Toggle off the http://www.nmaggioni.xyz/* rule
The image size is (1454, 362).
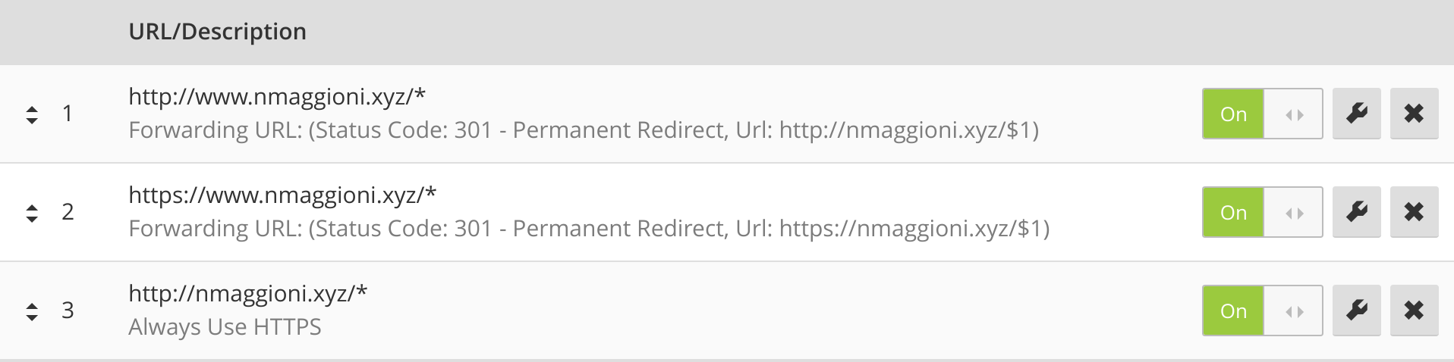coord(1262,114)
